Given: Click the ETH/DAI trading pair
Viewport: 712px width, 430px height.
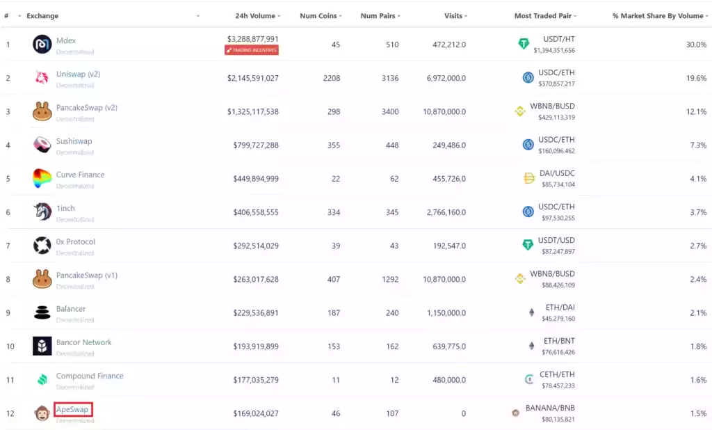Looking at the screenshot, I should coord(560,308).
